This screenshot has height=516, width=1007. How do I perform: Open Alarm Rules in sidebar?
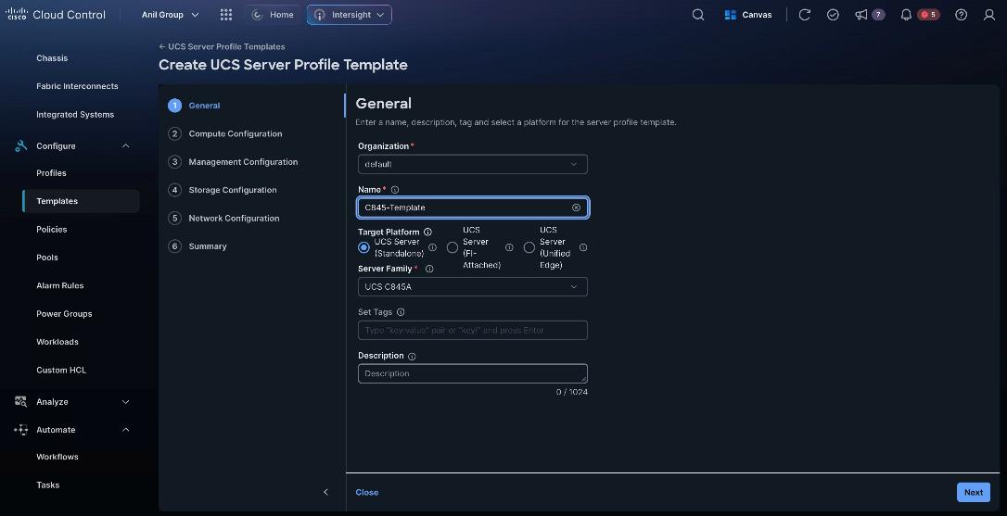pos(60,285)
